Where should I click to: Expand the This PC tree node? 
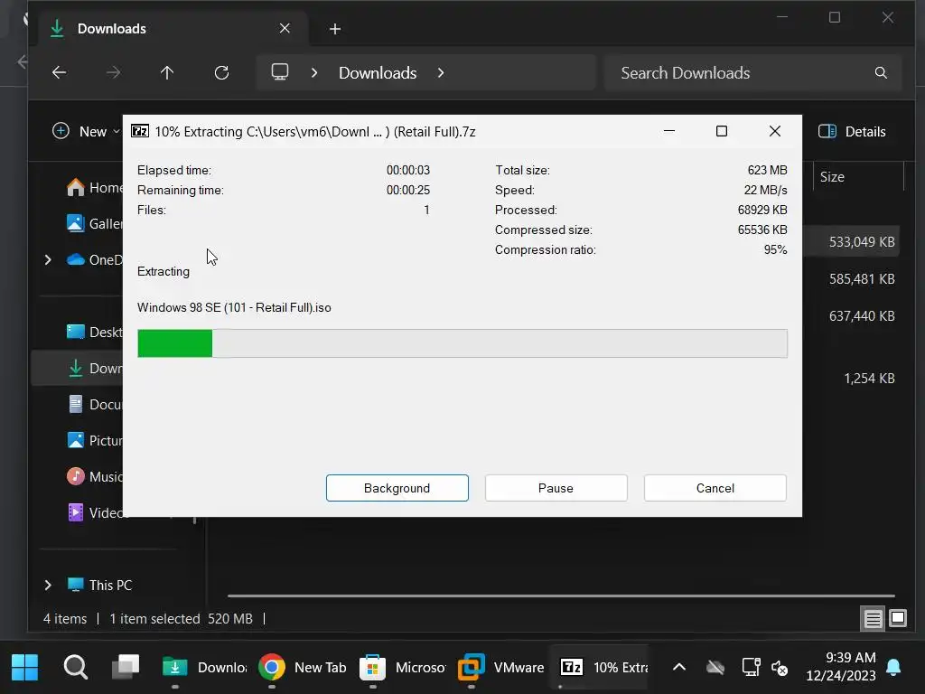[x=48, y=585]
